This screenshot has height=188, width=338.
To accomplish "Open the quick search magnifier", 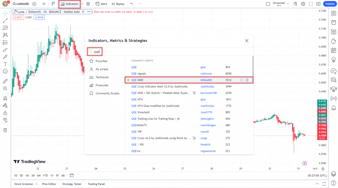I will coord(295,4).
